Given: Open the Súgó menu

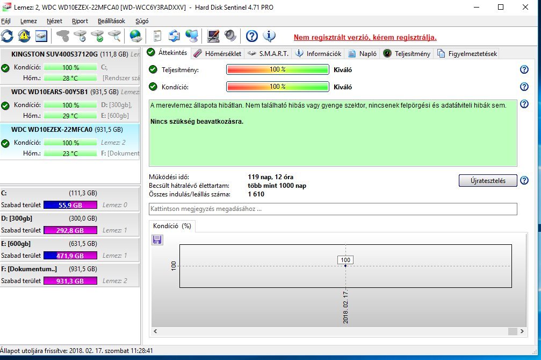Looking at the screenshot, I should (x=142, y=21).
